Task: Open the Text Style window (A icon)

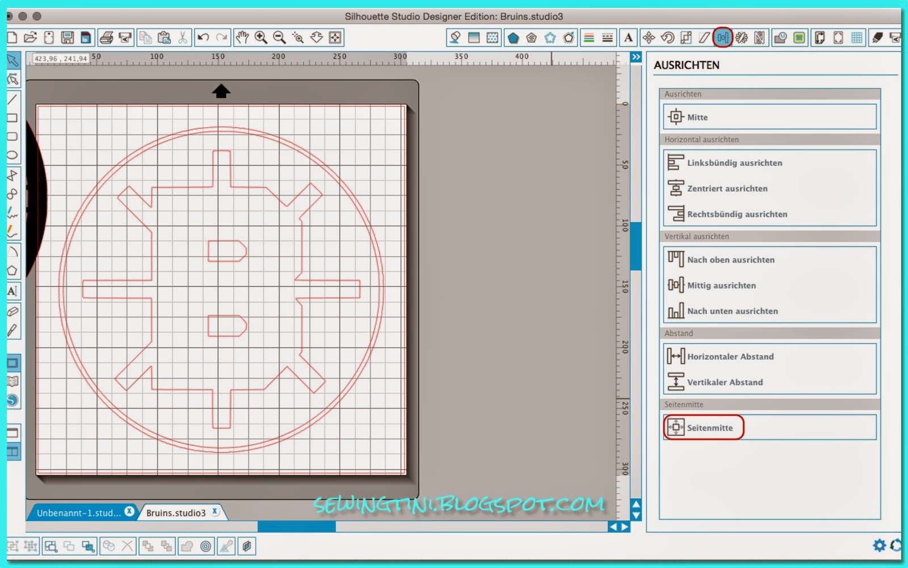Action: click(x=628, y=38)
